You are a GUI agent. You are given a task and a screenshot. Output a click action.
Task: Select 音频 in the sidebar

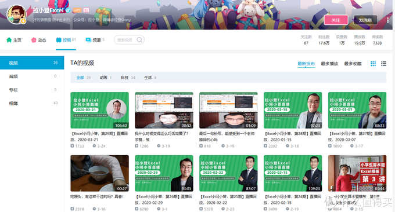click(x=32, y=76)
